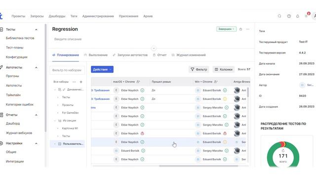Switch to the Отчет tab
The height and width of the screenshot is (178, 316).
(x=159, y=55)
